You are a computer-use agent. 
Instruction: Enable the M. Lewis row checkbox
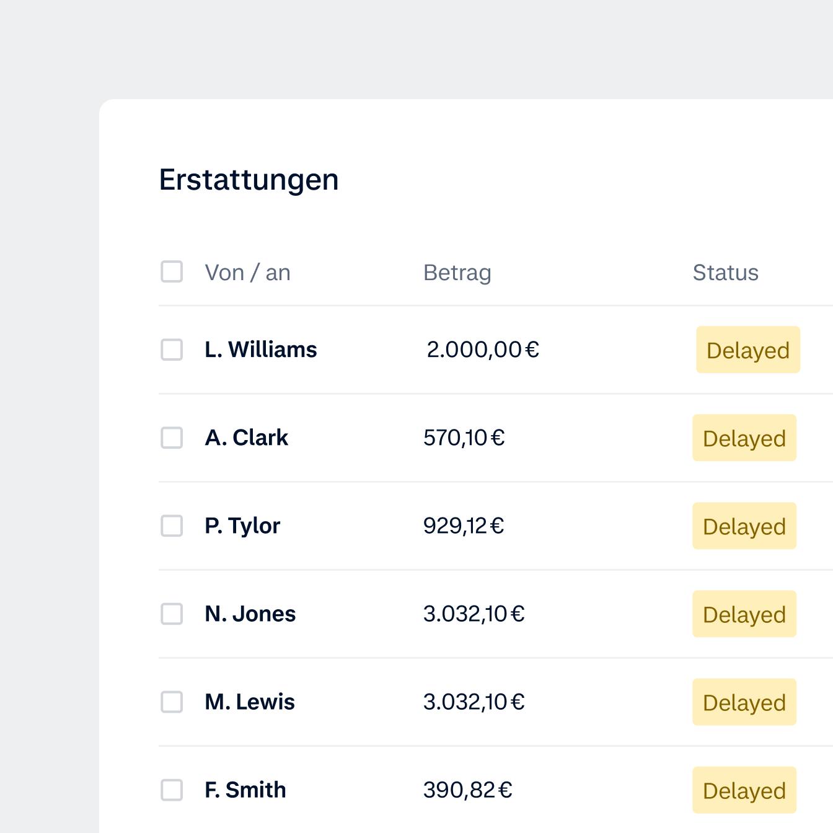[172, 702]
